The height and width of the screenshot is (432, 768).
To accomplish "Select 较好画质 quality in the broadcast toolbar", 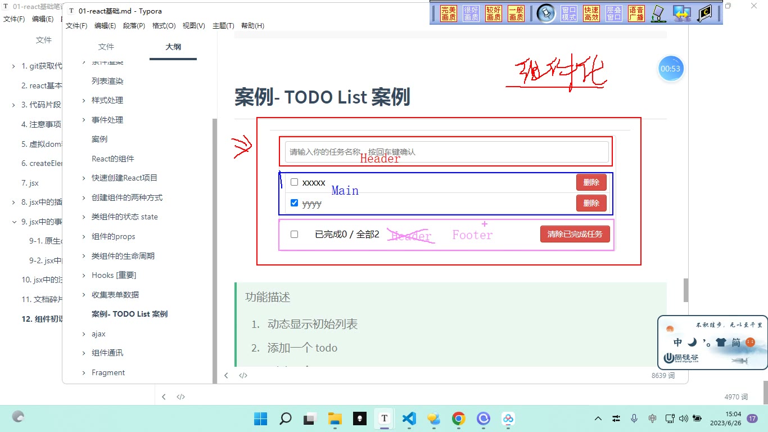I will coord(494,13).
